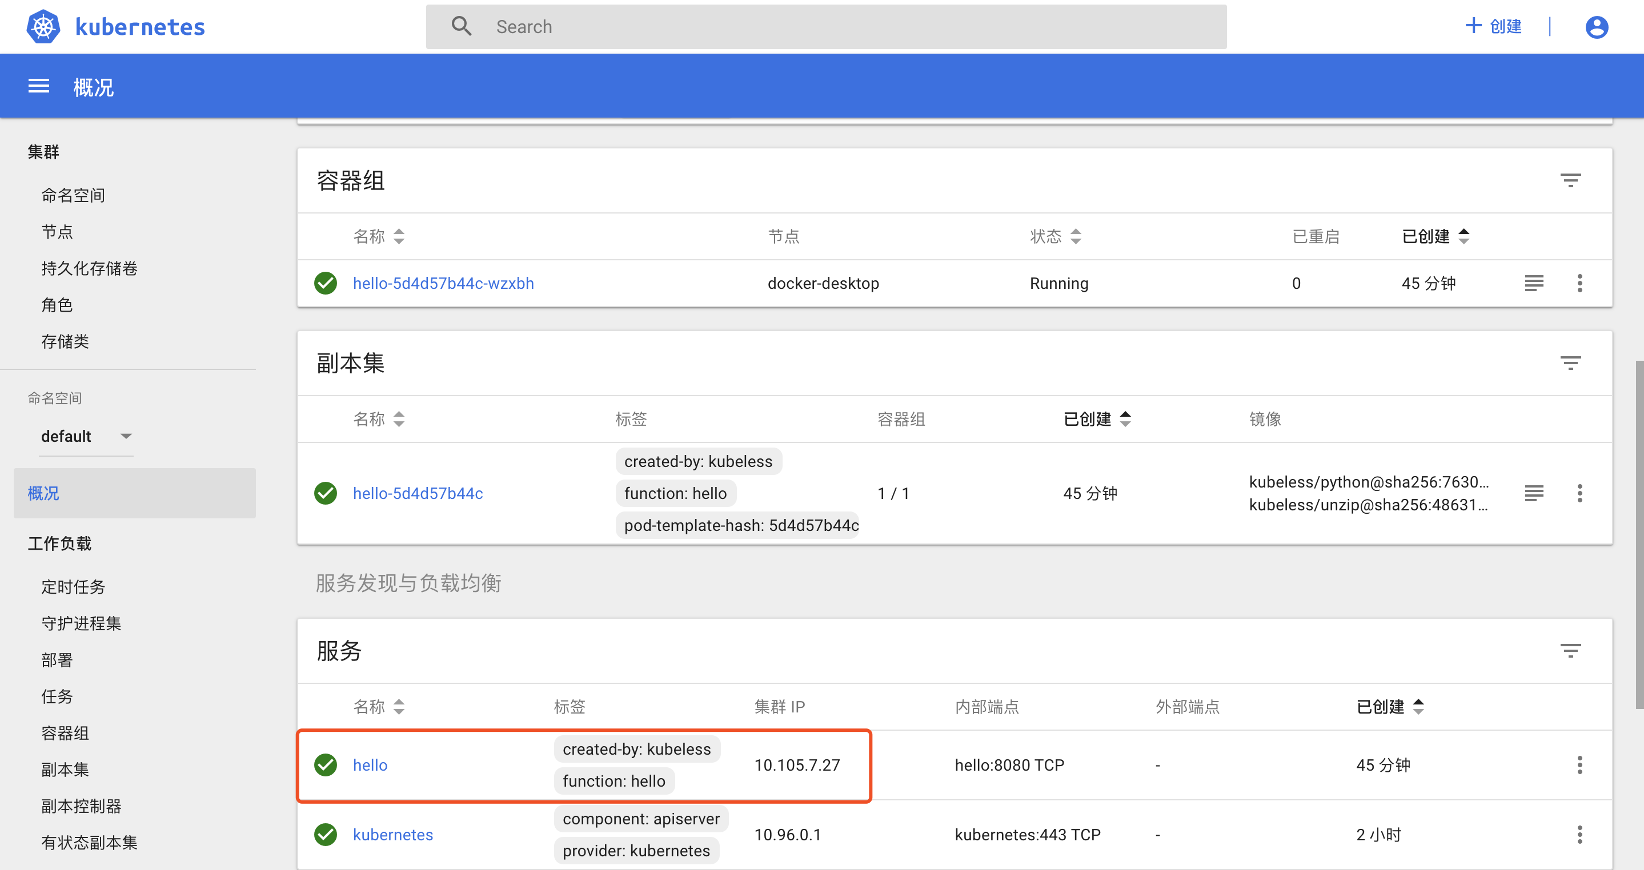The image size is (1644, 870).
Task: Select 节点 in sidebar
Action: pyautogui.click(x=58, y=232)
